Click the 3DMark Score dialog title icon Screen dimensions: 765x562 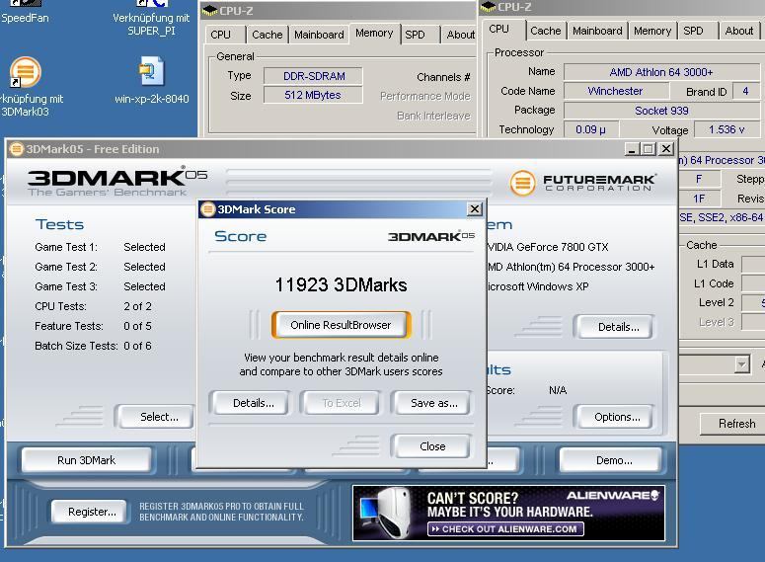208,209
